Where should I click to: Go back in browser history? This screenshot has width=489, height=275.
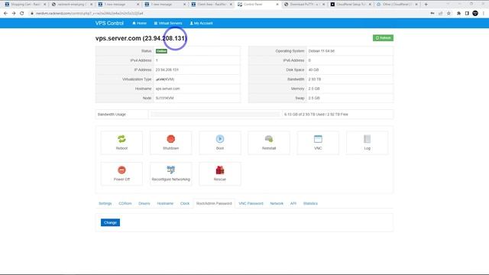[x=5, y=14]
